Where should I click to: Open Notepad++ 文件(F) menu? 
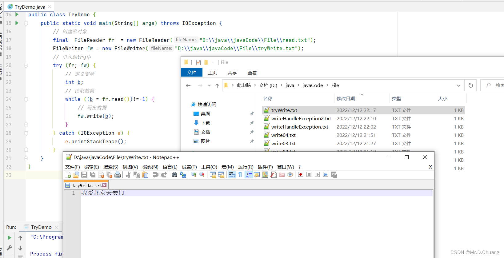(x=73, y=167)
